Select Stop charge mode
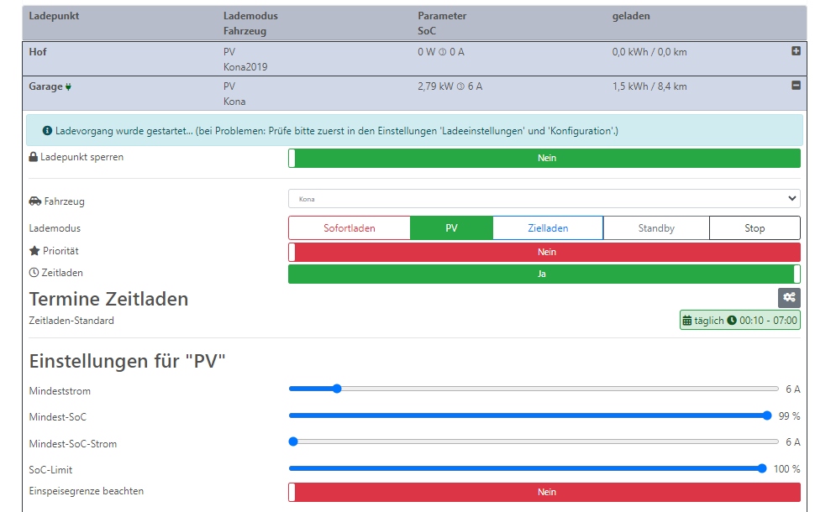 [x=755, y=228]
